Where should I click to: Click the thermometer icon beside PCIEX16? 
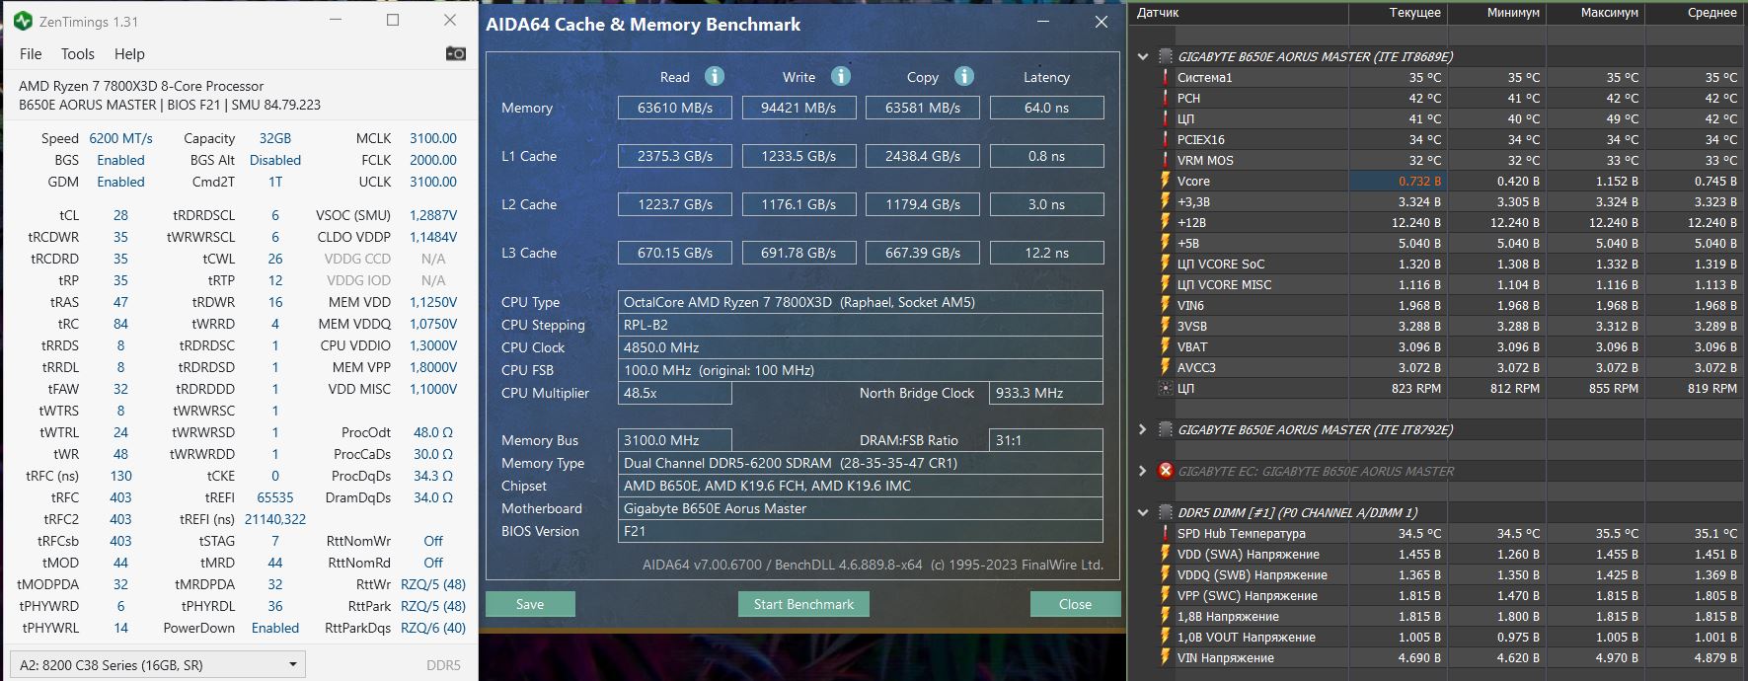tap(1165, 139)
